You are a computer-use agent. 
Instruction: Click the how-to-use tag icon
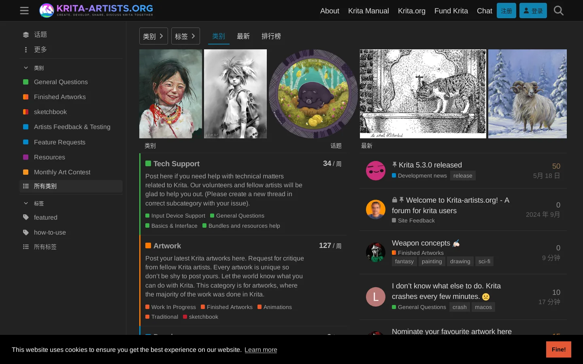[x=26, y=233]
